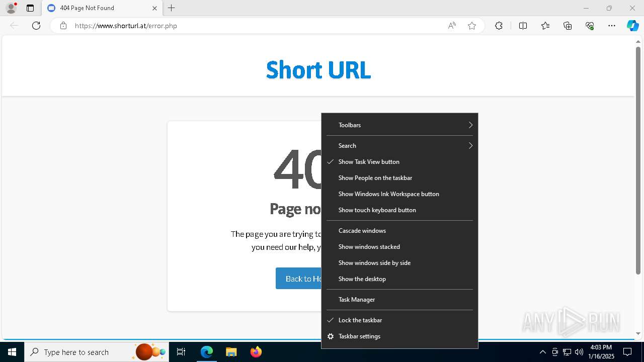Open Taskbar settings gear entry
The height and width of the screenshot is (362, 644).
tap(399, 336)
